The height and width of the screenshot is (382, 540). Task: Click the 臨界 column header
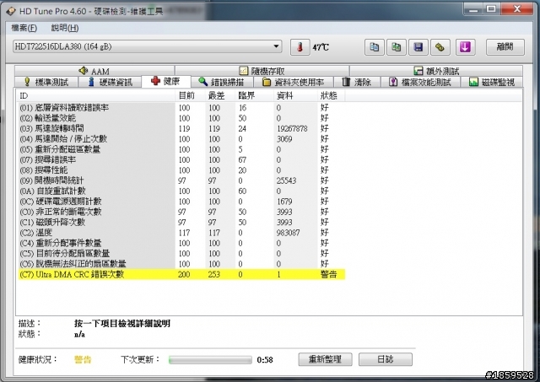point(255,95)
